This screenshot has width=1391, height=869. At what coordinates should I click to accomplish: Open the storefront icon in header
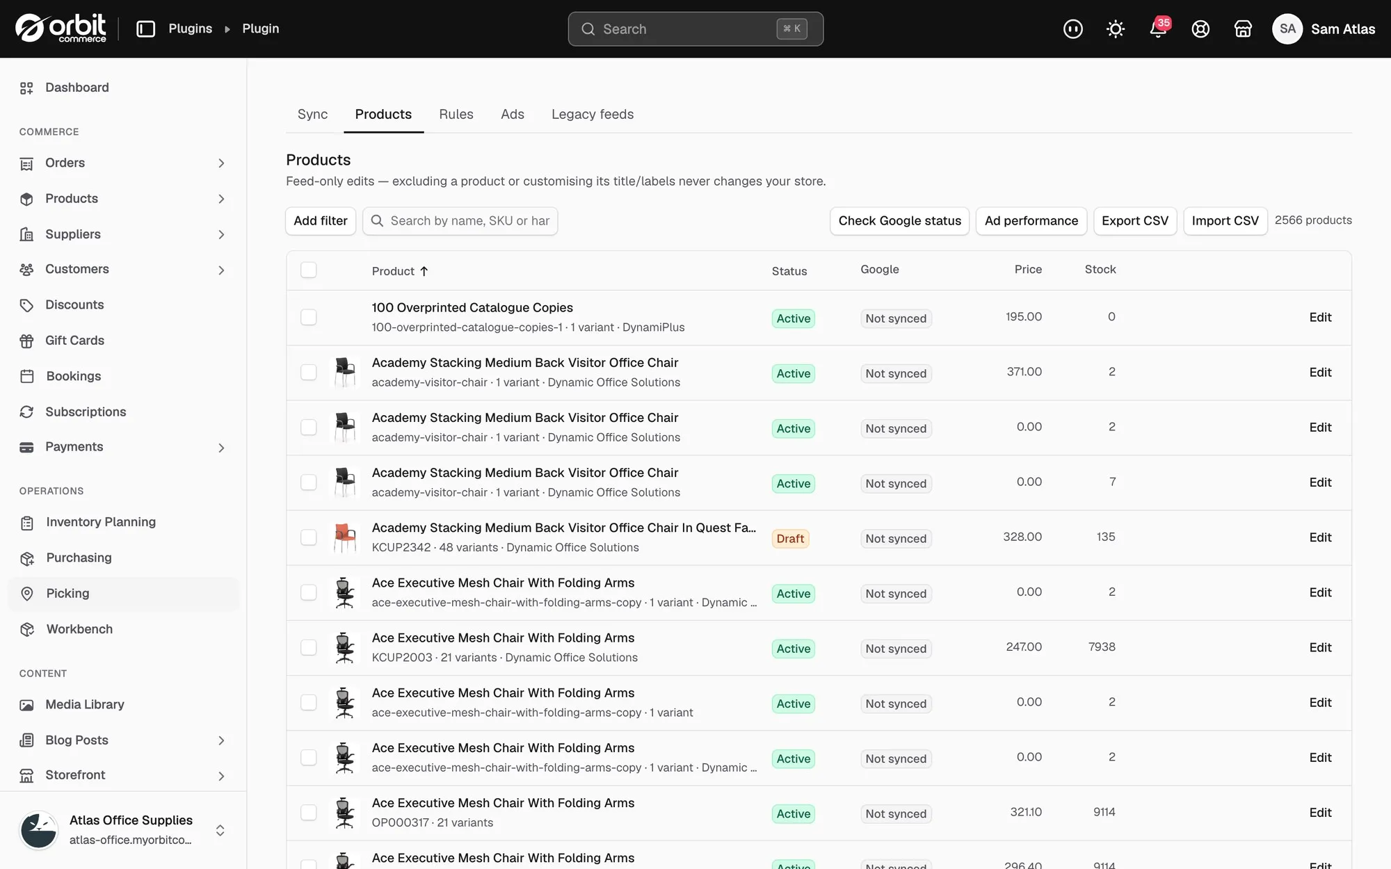1243,29
